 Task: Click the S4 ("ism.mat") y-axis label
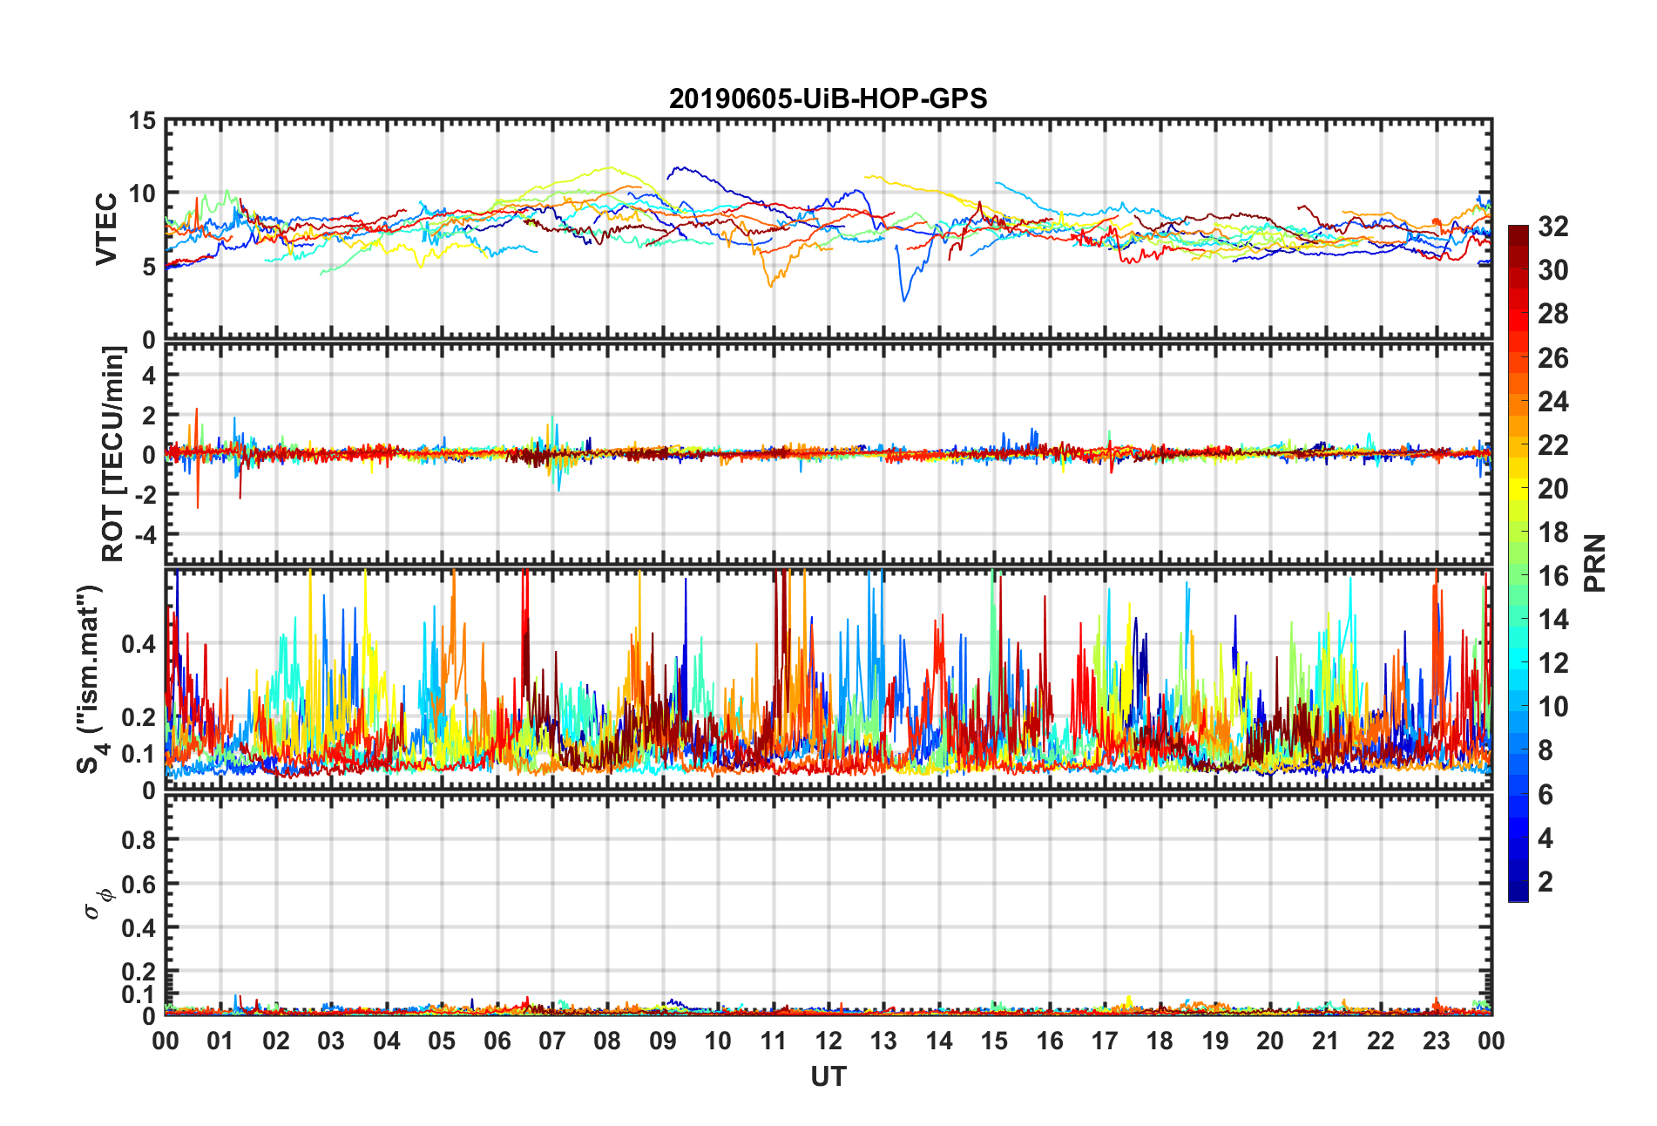tap(91, 680)
